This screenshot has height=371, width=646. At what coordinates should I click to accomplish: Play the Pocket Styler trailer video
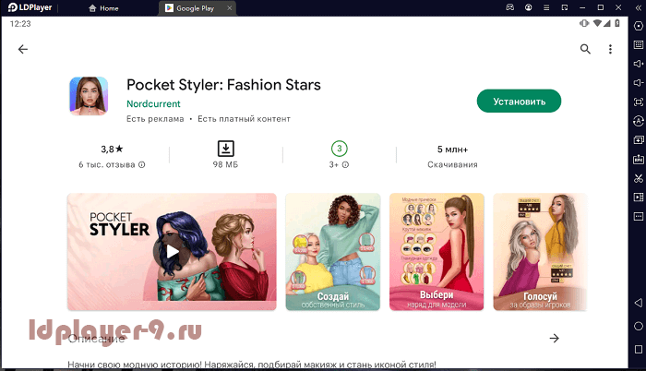point(172,251)
